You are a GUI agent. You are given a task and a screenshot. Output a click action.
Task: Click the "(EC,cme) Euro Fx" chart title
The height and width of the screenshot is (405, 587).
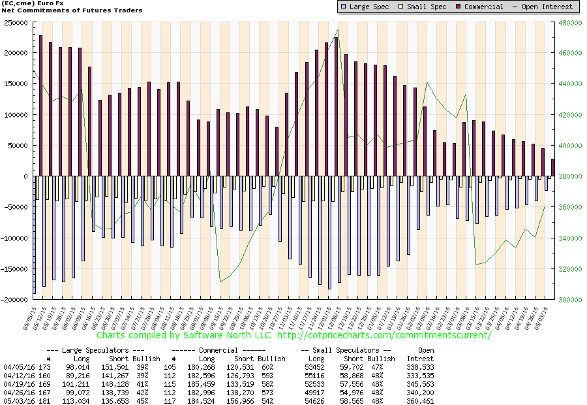[x=33, y=3]
